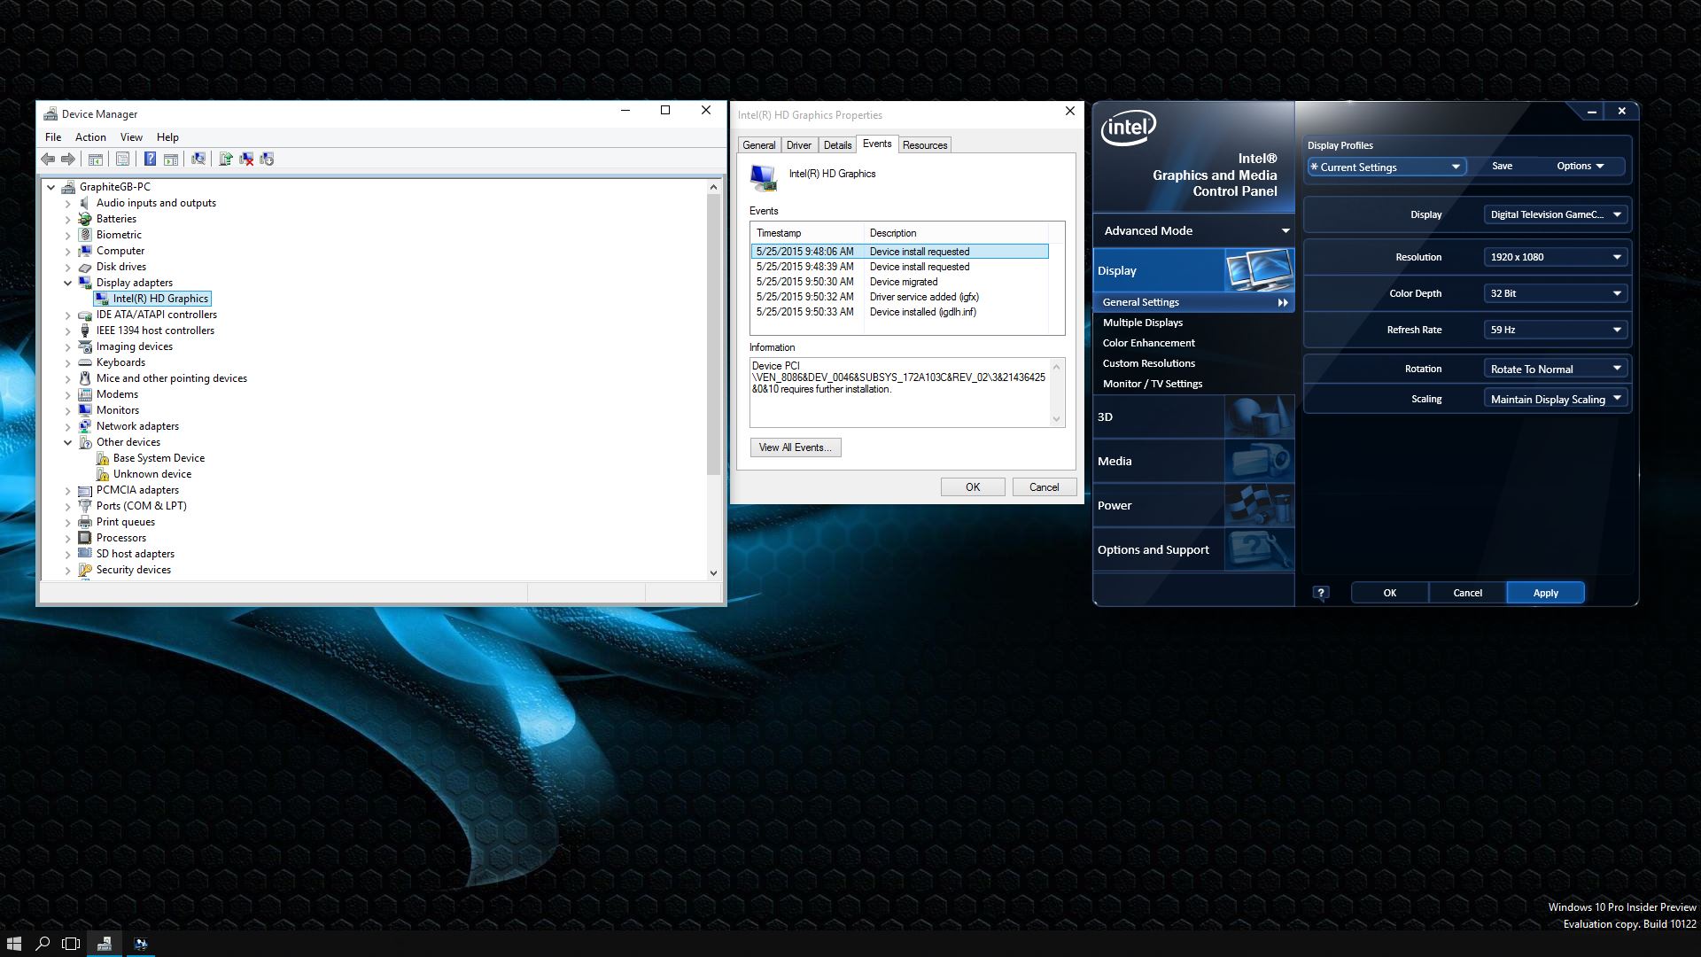Scan for hardware changes via toolbar icon
Image resolution: width=1701 pixels, height=957 pixels.
tap(198, 159)
